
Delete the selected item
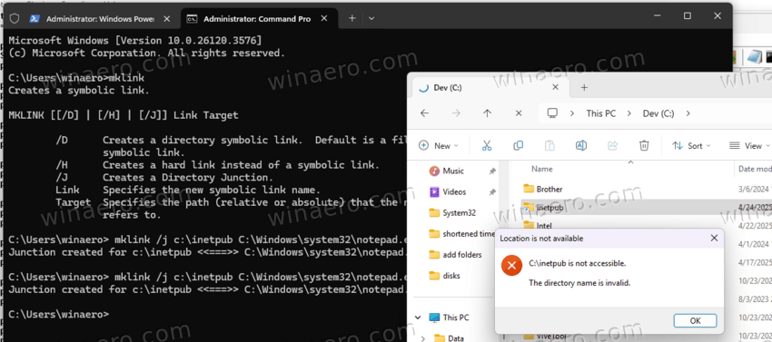click(644, 146)
